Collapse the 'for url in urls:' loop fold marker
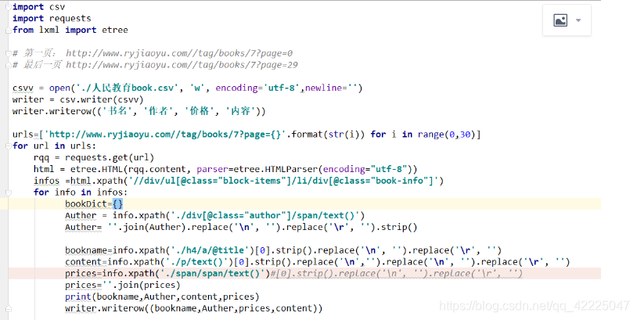This screenshot has height=320, width=637. tap(8, 146)
